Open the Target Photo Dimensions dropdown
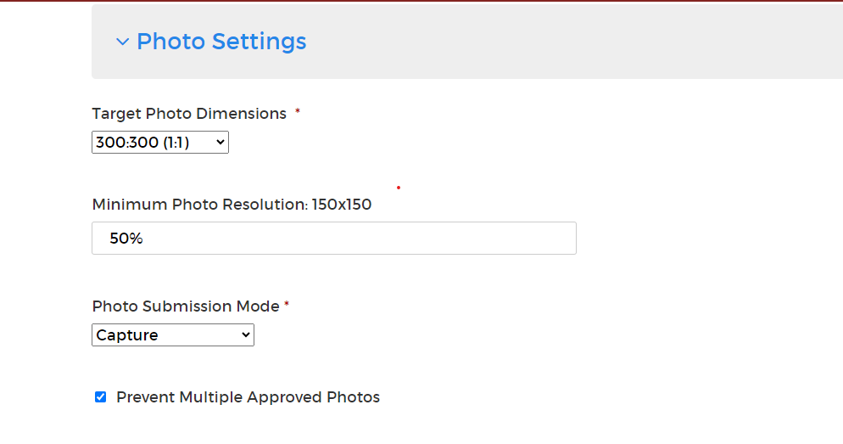 [x=160, y=142]
